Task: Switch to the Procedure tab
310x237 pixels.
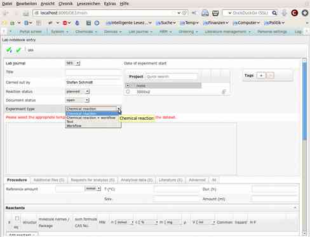Action: click(17, 180)
